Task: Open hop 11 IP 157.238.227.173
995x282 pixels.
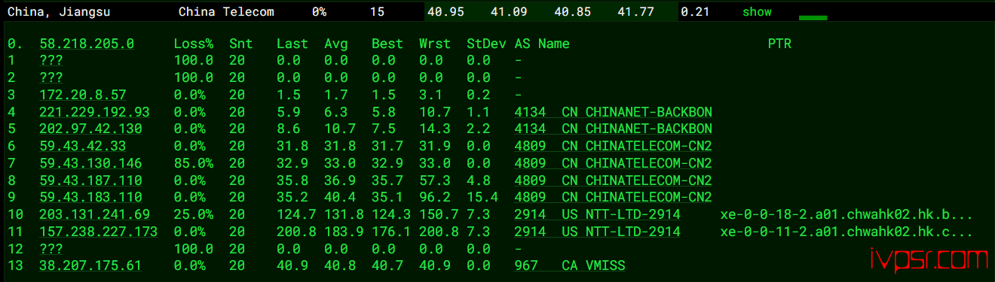Action: pos(99,231)
